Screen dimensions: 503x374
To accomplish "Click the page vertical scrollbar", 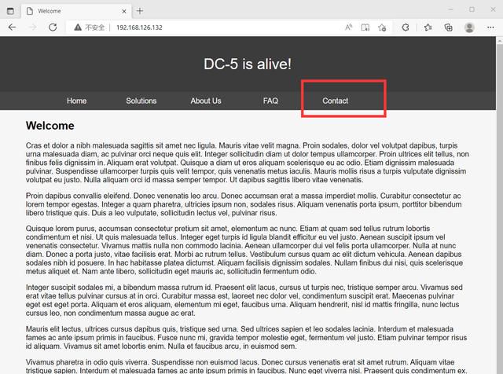I will [x=500, y=205].
